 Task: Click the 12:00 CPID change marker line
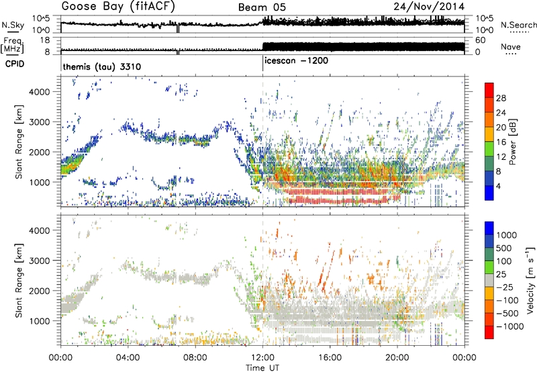point(262,64)
